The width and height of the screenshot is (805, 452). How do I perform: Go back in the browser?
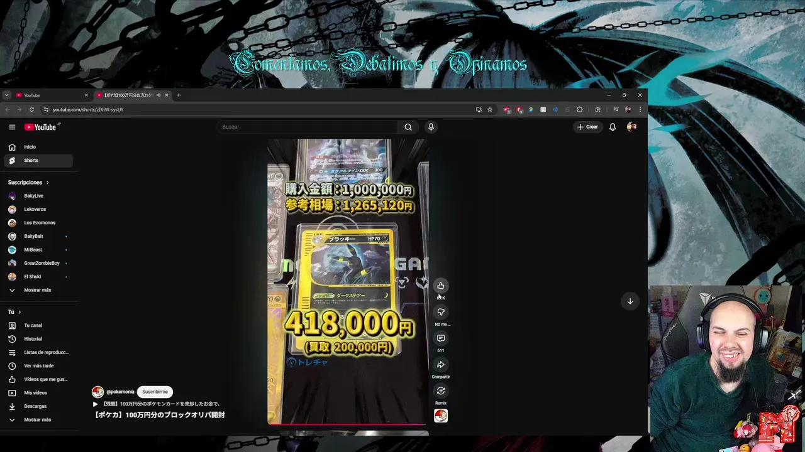(x=7, y=109)
